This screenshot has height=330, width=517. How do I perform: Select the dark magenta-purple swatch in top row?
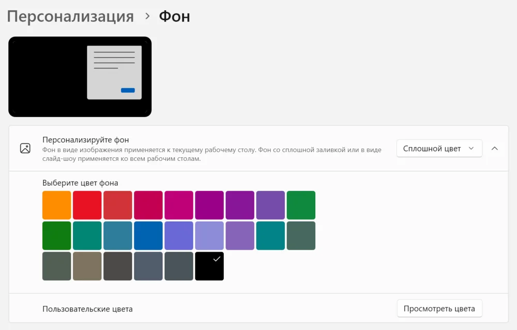click(209, 205)
